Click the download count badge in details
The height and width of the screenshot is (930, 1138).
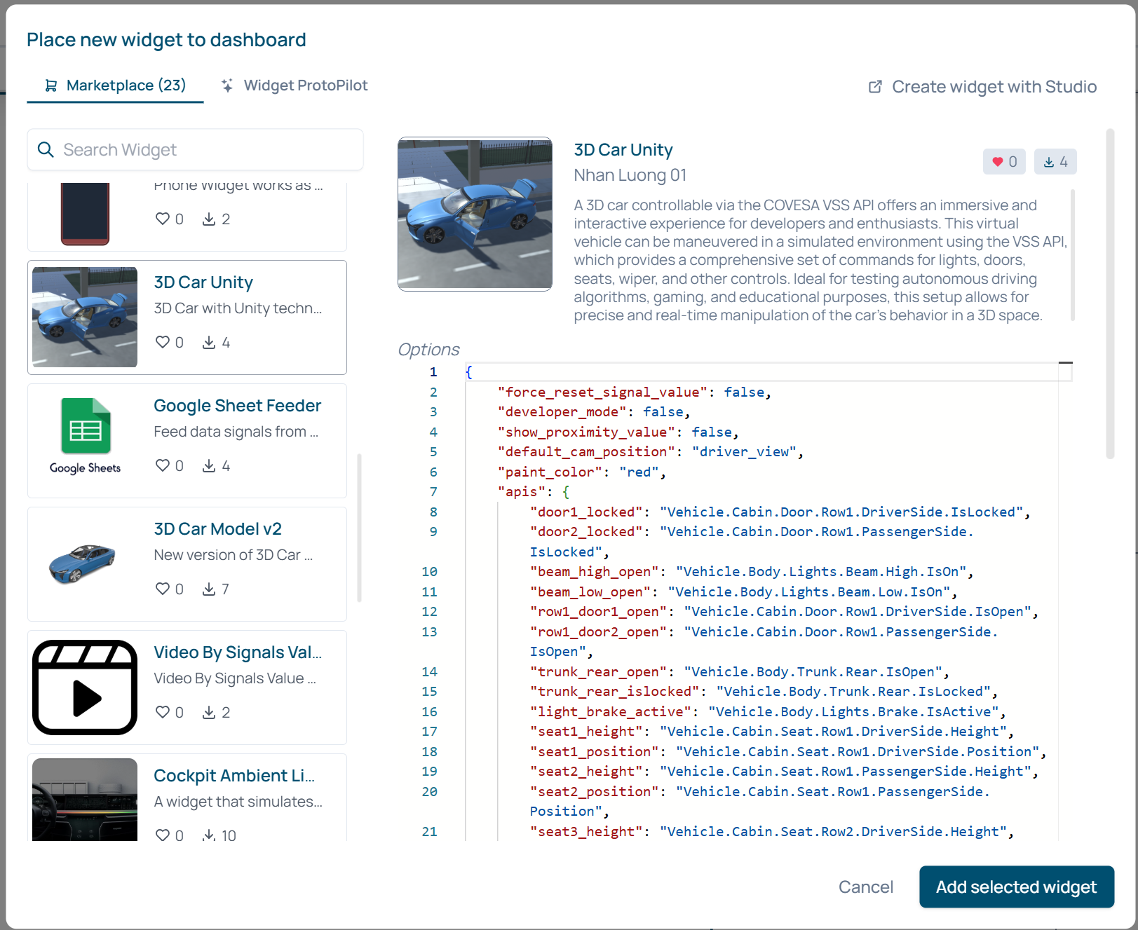click(x=1055, y=162)
